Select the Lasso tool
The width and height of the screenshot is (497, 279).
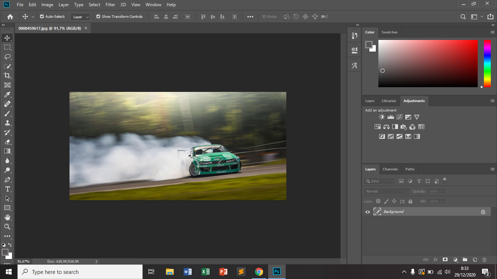coord(7,57)
